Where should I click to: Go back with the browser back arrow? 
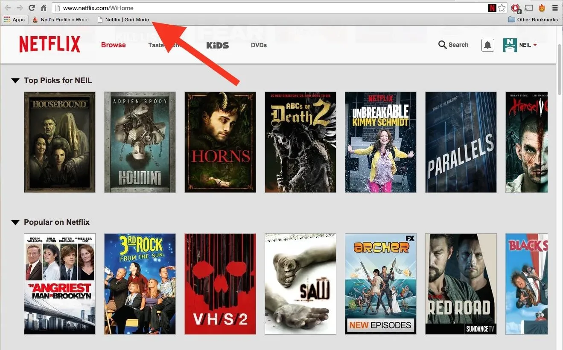[8, 8]
